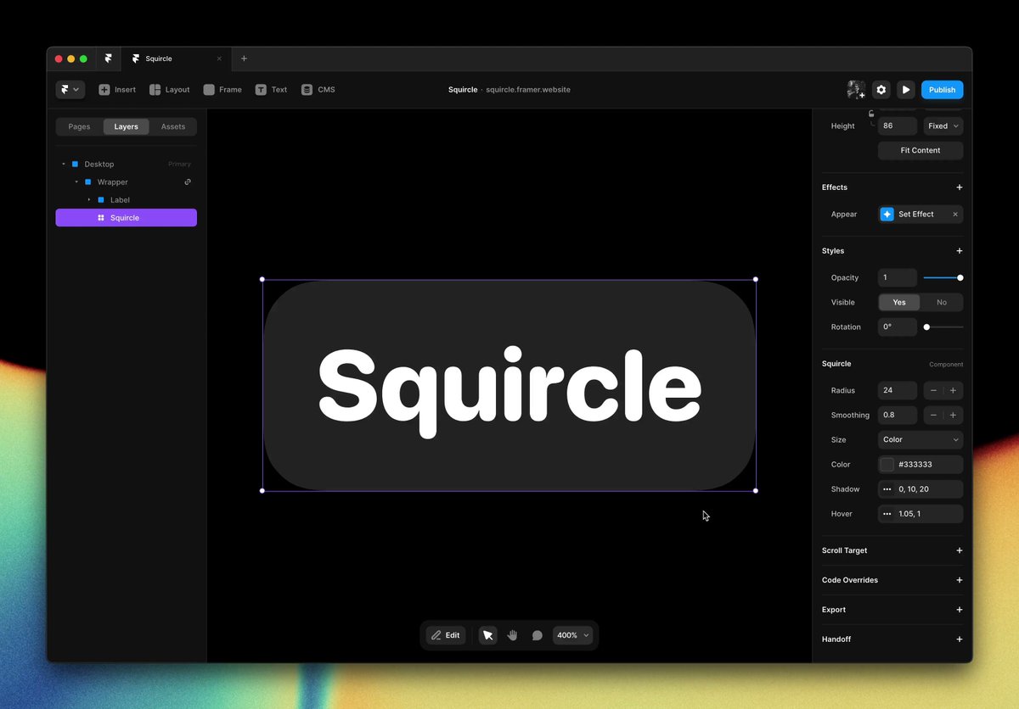Screen dimensions: 1019x709
Task: Switch to the Pages tab
Action: 78,126
